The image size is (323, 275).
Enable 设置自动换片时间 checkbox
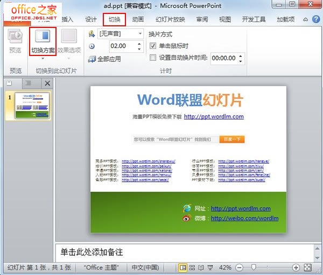153,58
